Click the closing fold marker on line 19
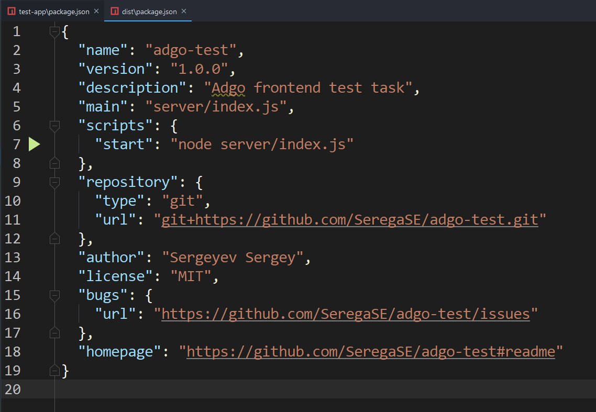Viewport: 596px width, 412px height. click(x=54, y=371)
